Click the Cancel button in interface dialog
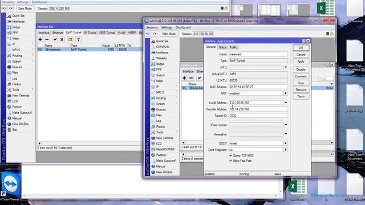The height and width of the screenshot is (205, 365). tap(301, 55)
